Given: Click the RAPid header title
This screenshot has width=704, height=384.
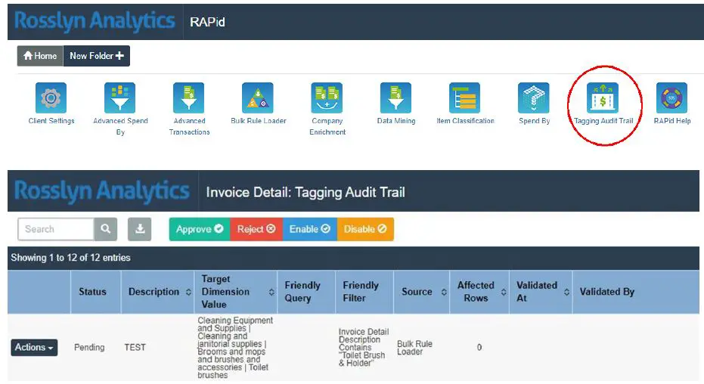Looking at the screenshot, I should pos(207,22).
